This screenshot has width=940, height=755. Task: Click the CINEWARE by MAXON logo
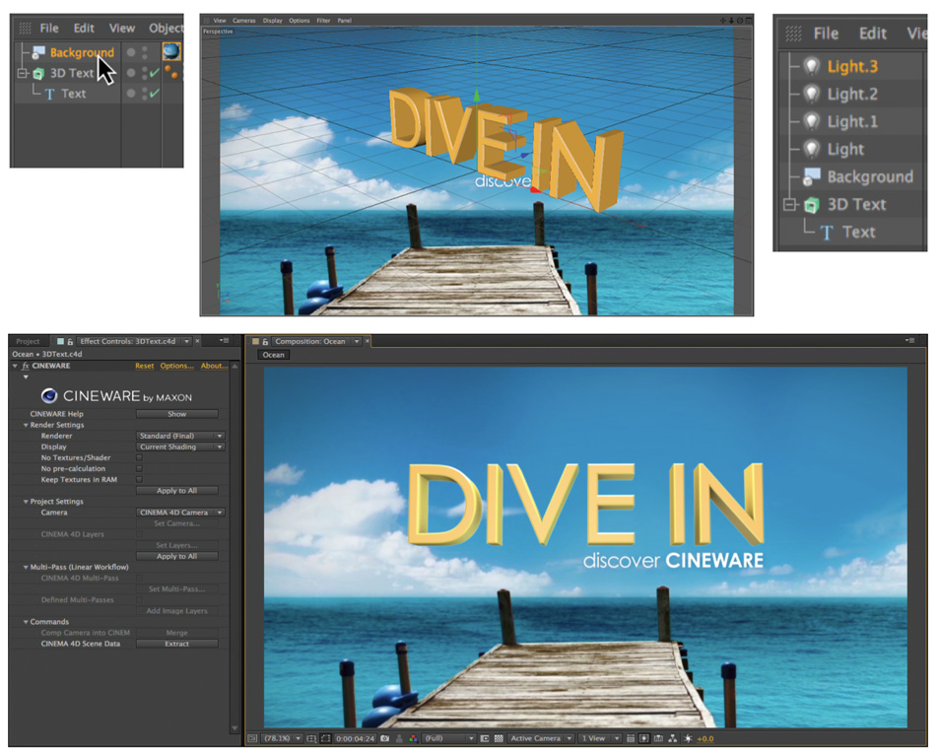pos(117,396)
